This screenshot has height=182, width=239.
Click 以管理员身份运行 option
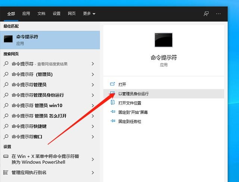[x=164, y=93]
